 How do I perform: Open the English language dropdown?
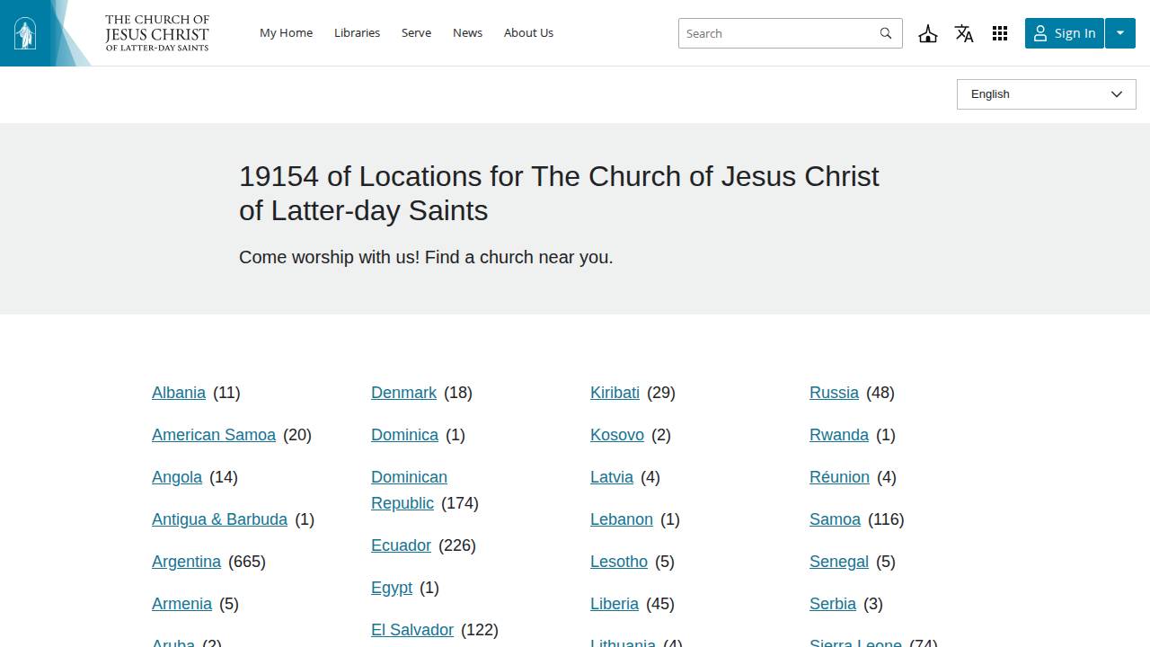click(x=1046, y=94)
